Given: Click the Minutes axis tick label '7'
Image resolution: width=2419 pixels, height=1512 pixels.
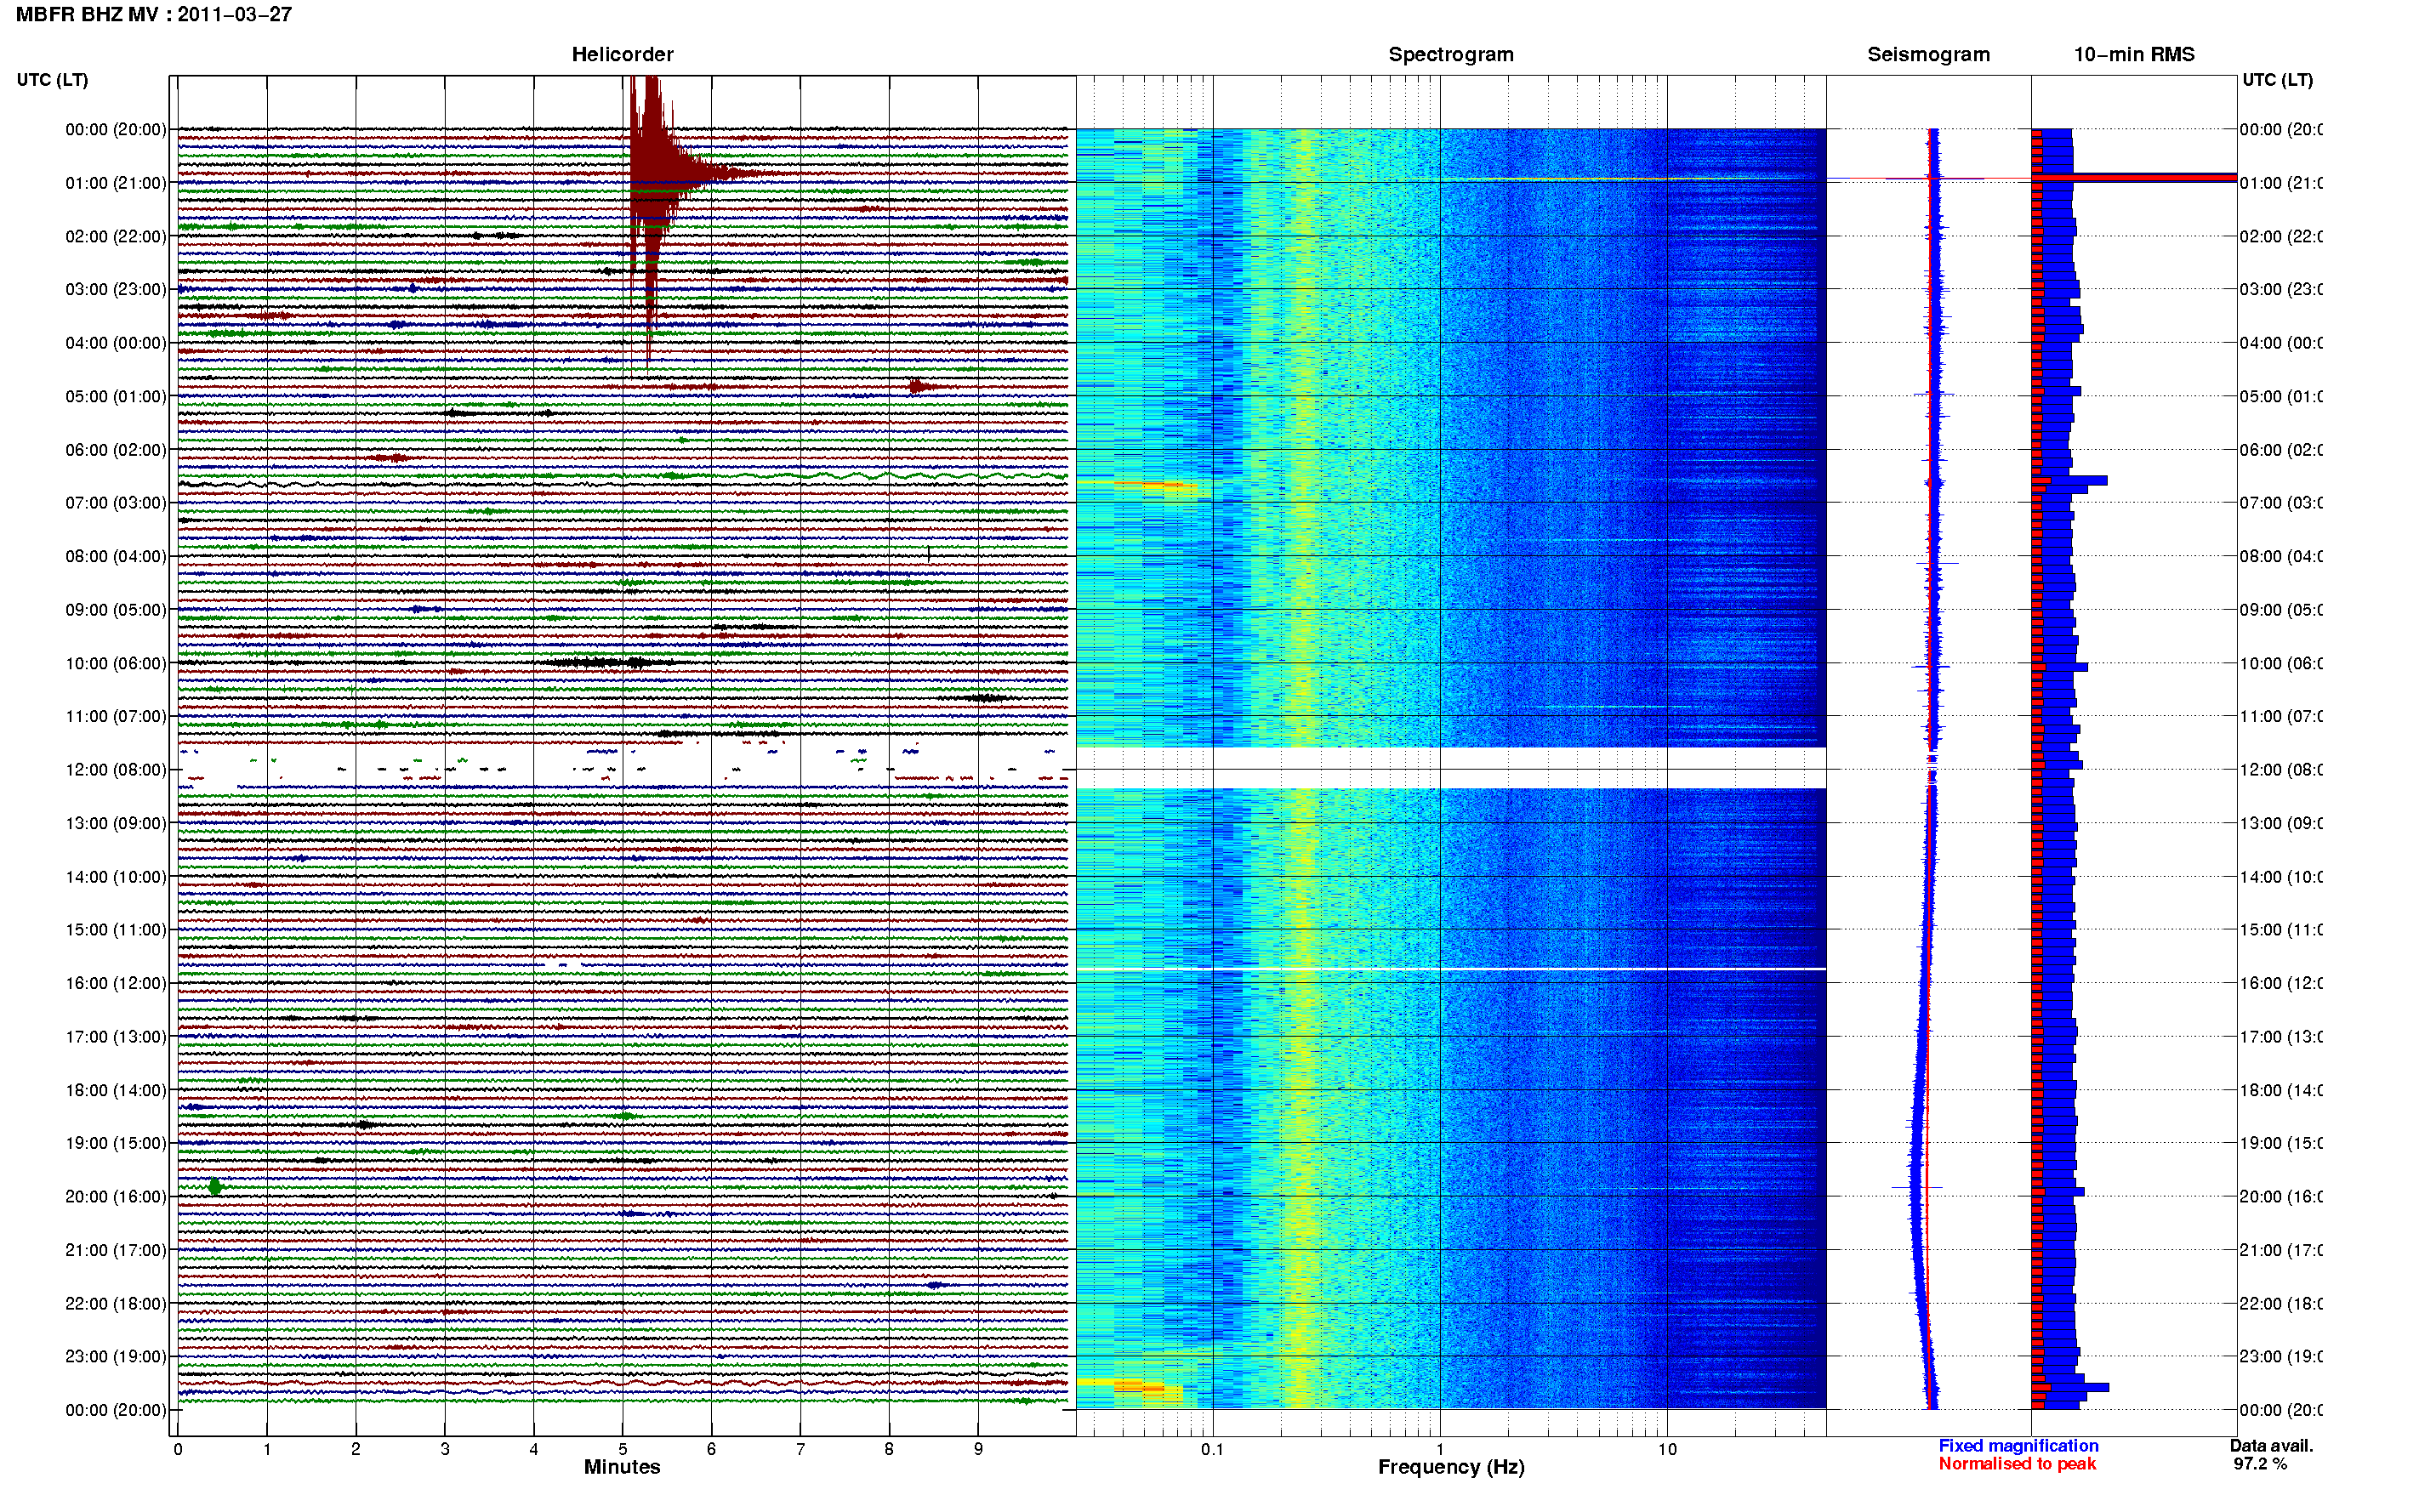Looking at the screenshot, I should pyautogui.click(x=800, y=1448).
